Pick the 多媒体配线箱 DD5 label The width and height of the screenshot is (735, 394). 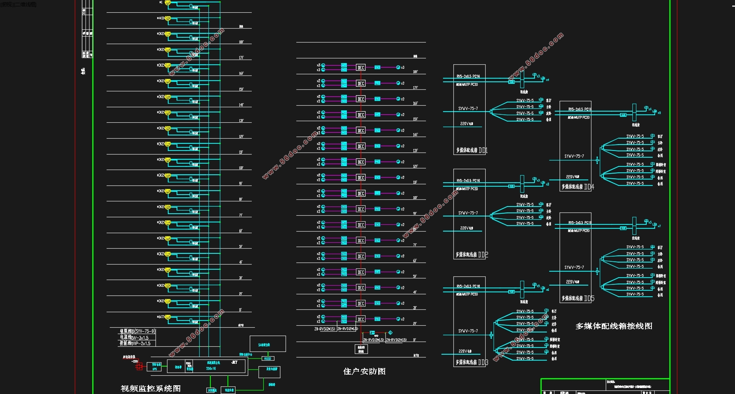(x=578, y=298)
